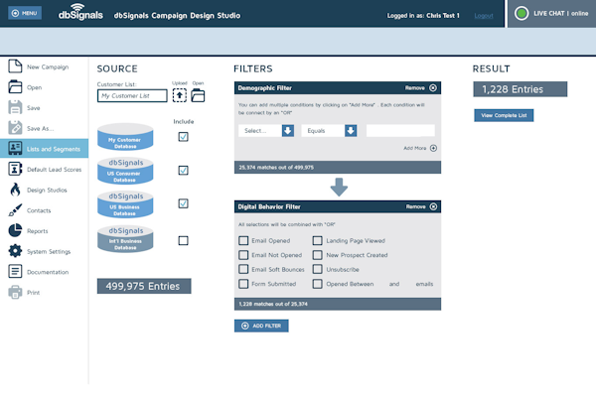Click the US Business Database cylinder
This screenshot has width=596, height=393.
pyautogui.click(x=125, y=203)
